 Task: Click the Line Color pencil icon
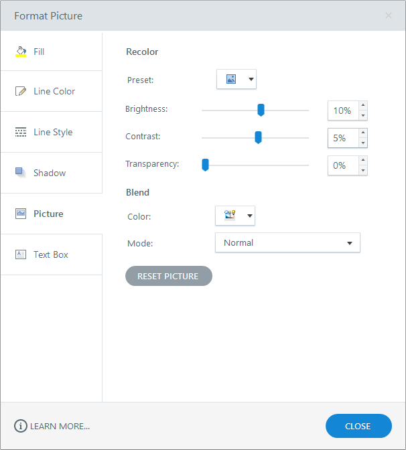[21, 91]
